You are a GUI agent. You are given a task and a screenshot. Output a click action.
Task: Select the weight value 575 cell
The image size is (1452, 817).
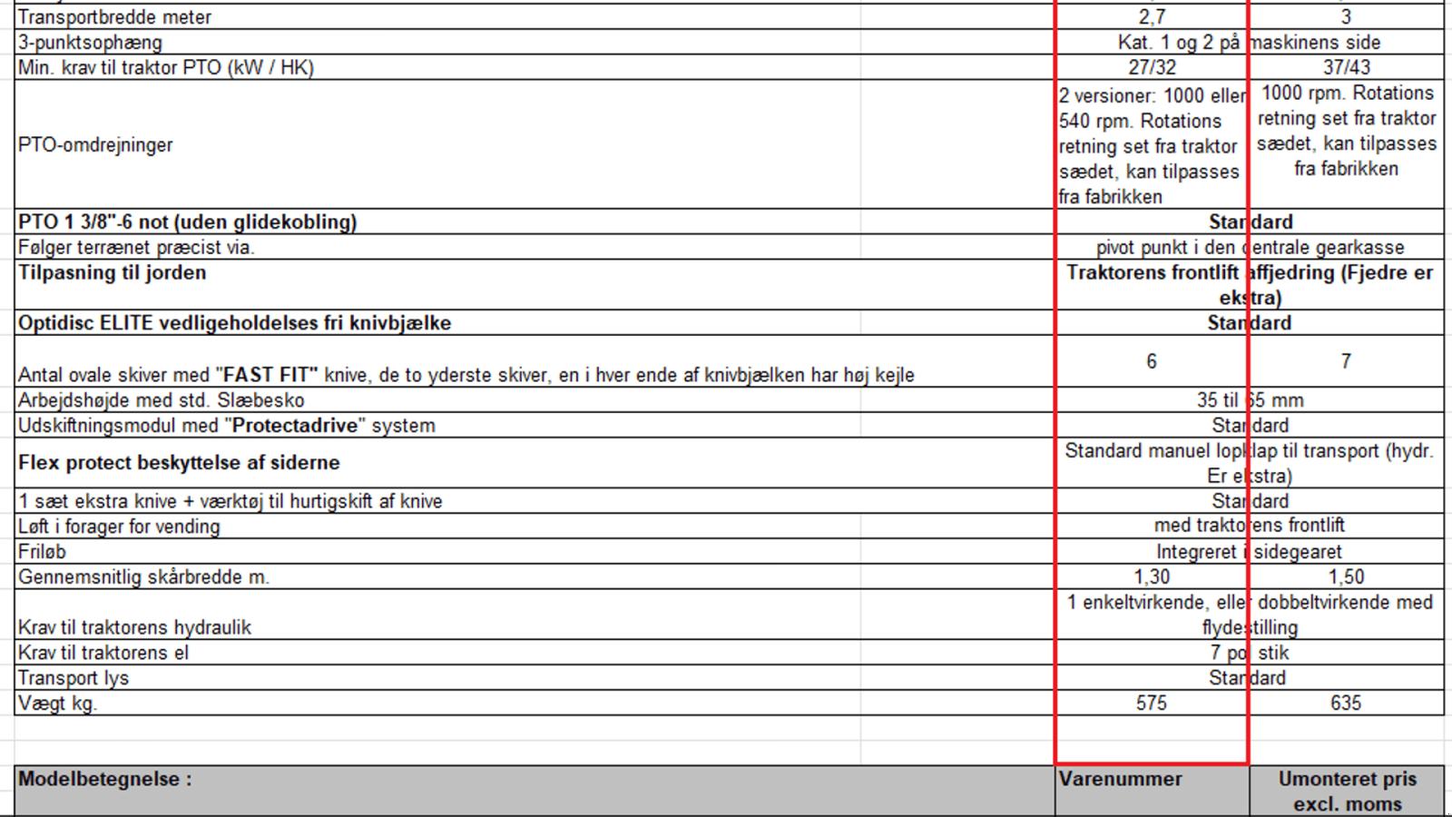tap(1152, 704)
